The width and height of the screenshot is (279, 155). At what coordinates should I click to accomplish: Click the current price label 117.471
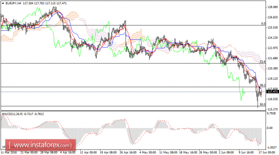point(272,92)
